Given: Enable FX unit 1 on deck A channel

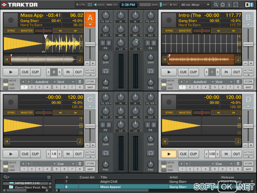Looking at the screenshot, I should [103, 43].
